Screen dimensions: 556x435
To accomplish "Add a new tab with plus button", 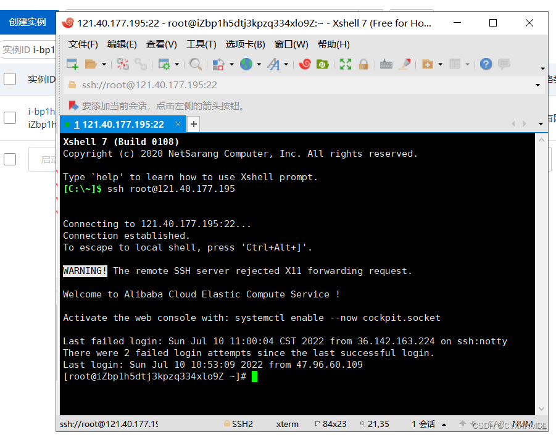I will tap(194, 124).
